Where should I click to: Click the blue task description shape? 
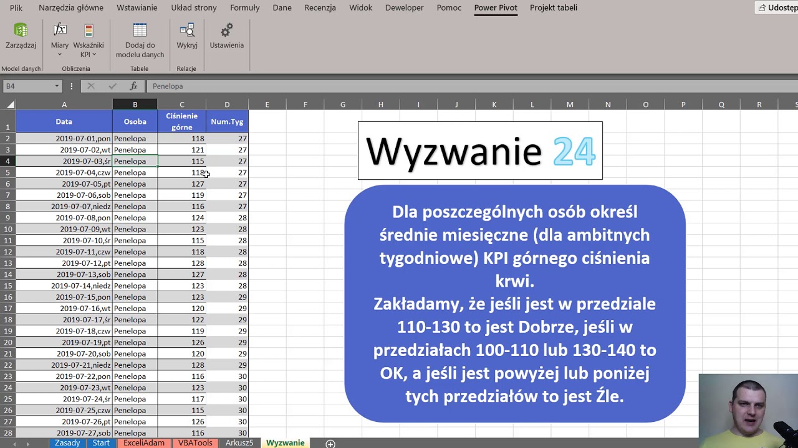click(x=515, y=304)
